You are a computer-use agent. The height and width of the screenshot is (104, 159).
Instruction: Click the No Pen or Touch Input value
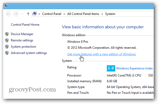pyautogui.click(x=130, y=93)
